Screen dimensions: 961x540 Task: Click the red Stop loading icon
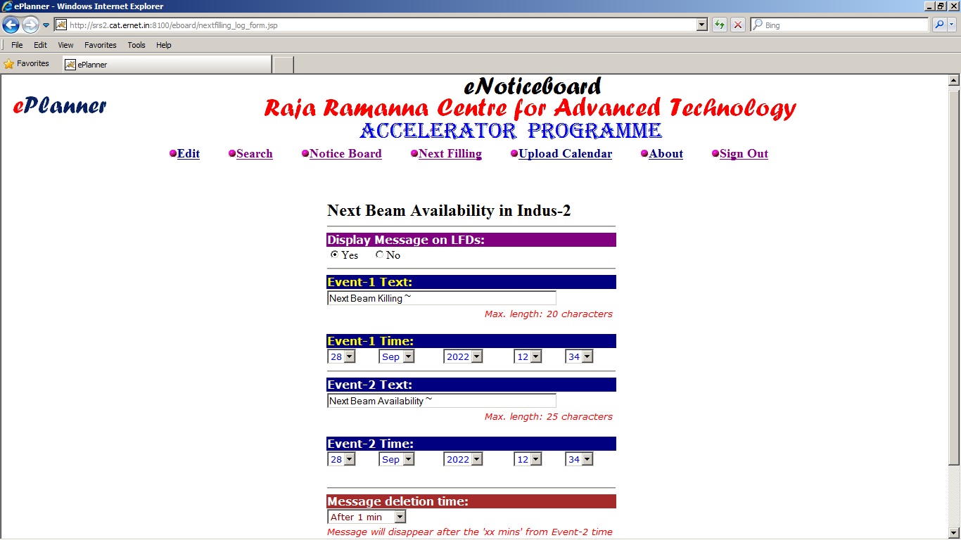738,25
